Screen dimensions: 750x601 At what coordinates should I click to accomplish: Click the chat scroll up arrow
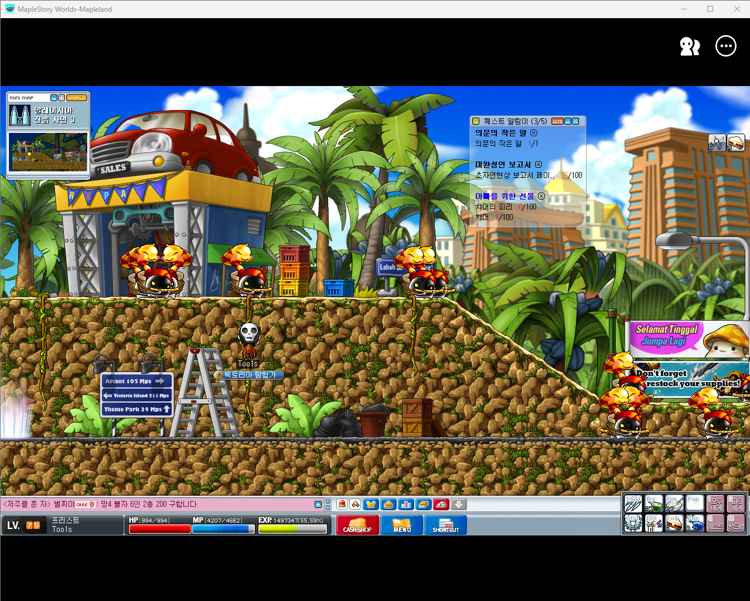(328, 502)
